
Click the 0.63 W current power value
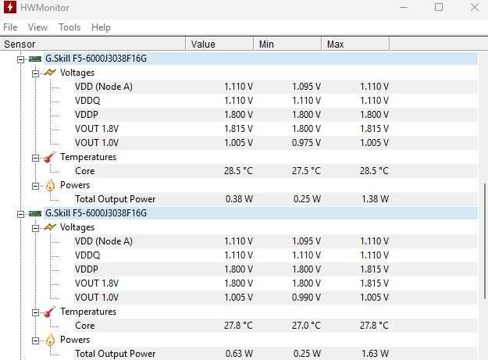(x=239, y=354)
